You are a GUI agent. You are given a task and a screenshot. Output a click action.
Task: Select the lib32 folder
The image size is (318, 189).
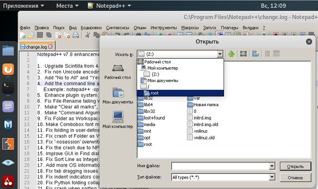tap(146, 98)
